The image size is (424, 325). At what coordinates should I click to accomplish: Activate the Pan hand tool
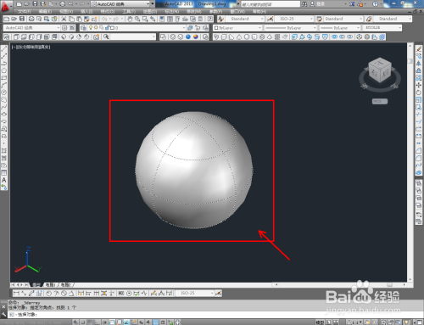point(130,19)
